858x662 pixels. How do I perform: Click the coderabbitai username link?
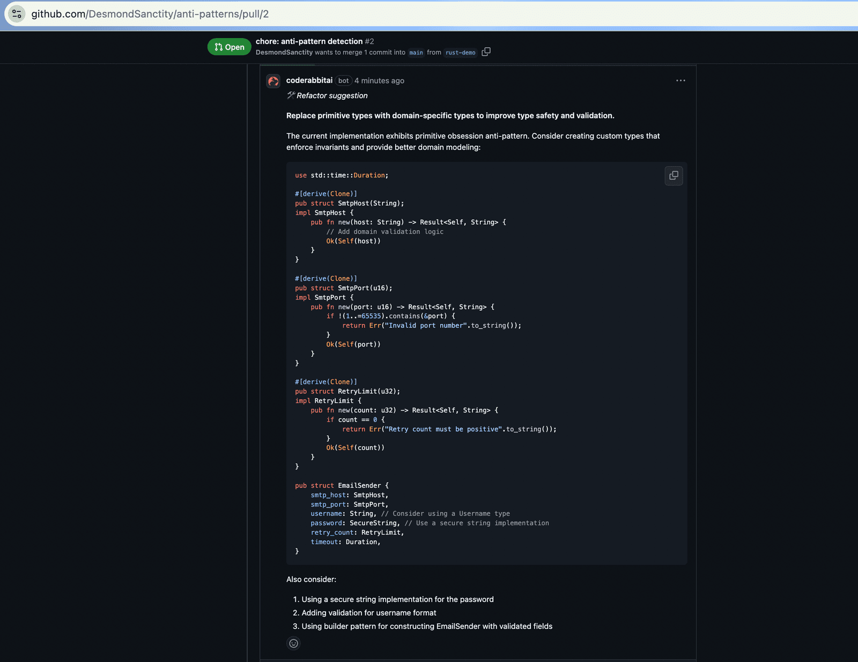[309, 80]
